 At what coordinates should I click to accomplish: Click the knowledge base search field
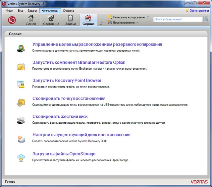(178, 20)
